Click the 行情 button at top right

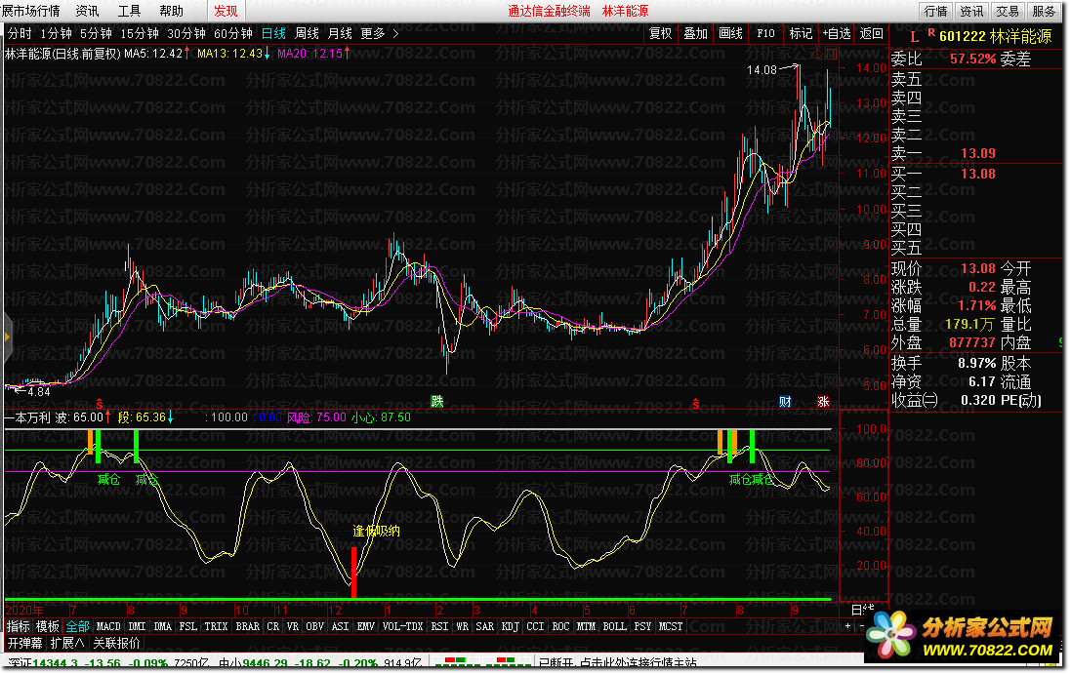(x=935, y=11)
